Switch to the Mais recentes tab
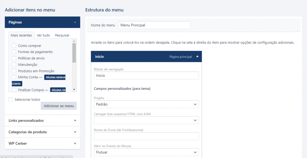The height and width of the screenshot is (158, 307). 21,35
